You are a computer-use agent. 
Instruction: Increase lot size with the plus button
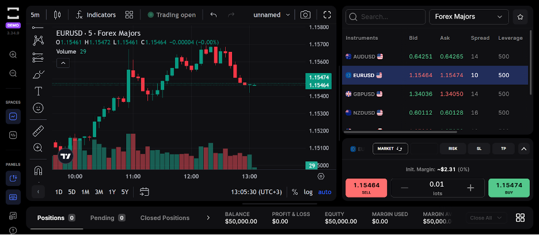pos(470,188)
